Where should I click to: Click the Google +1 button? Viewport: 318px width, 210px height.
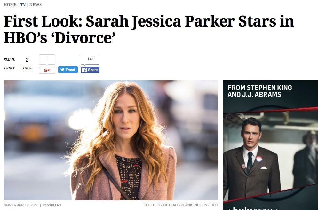[47, 70]
